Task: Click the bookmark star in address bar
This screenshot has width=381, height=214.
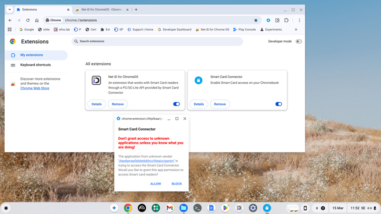Action: 256,20
